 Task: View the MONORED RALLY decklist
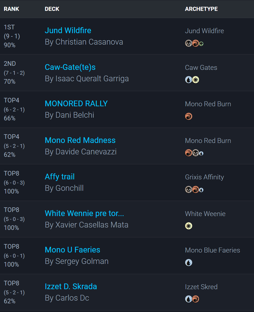pyautogui.click(x=76, y=104)
